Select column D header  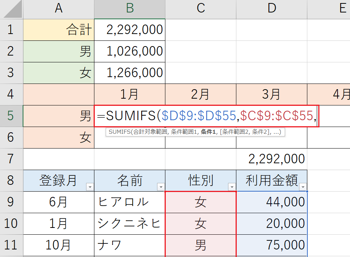pyautogui.click(x=271, y=9)
